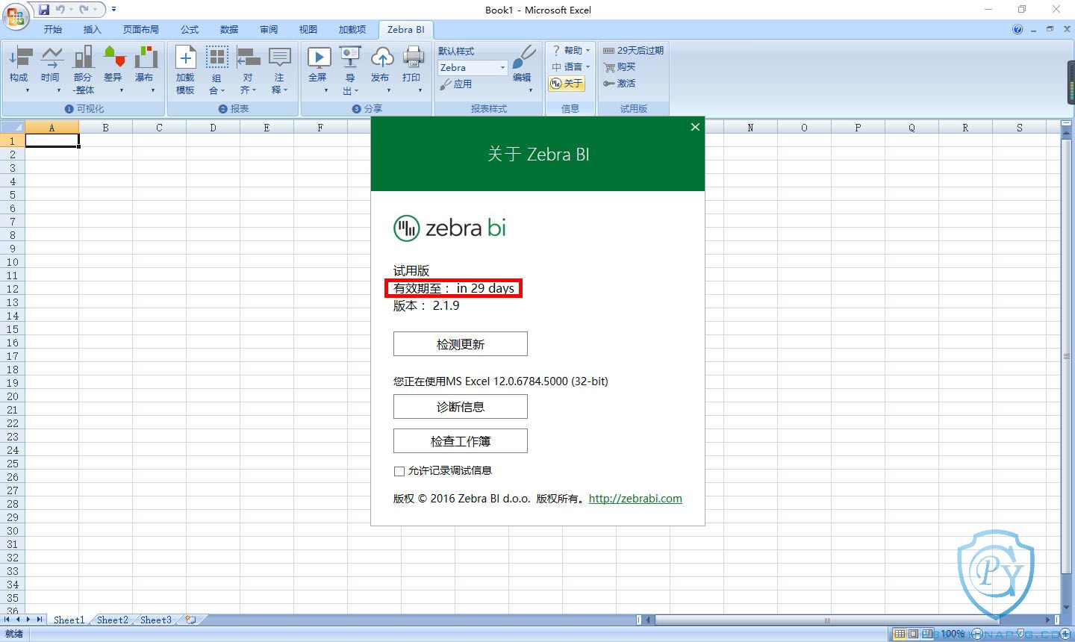The image size is (1075, 642).
Task: Select column B header
Action: 105,128
